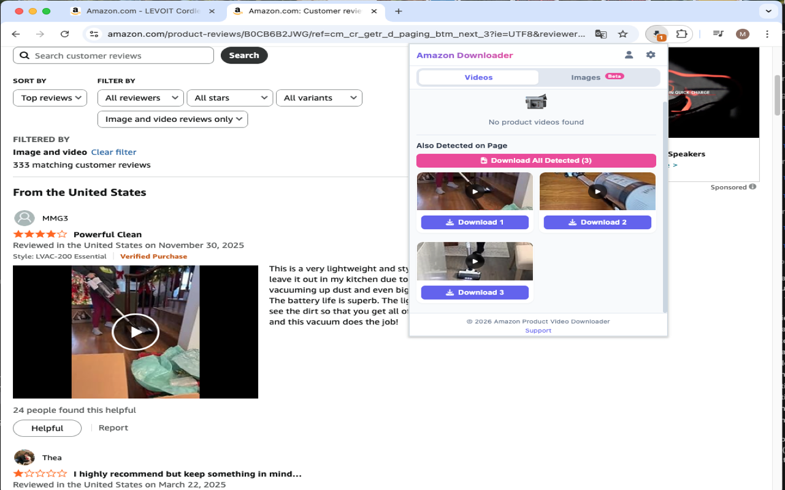
Task: View site information icon in address bar
Action: tap(94, 34)
